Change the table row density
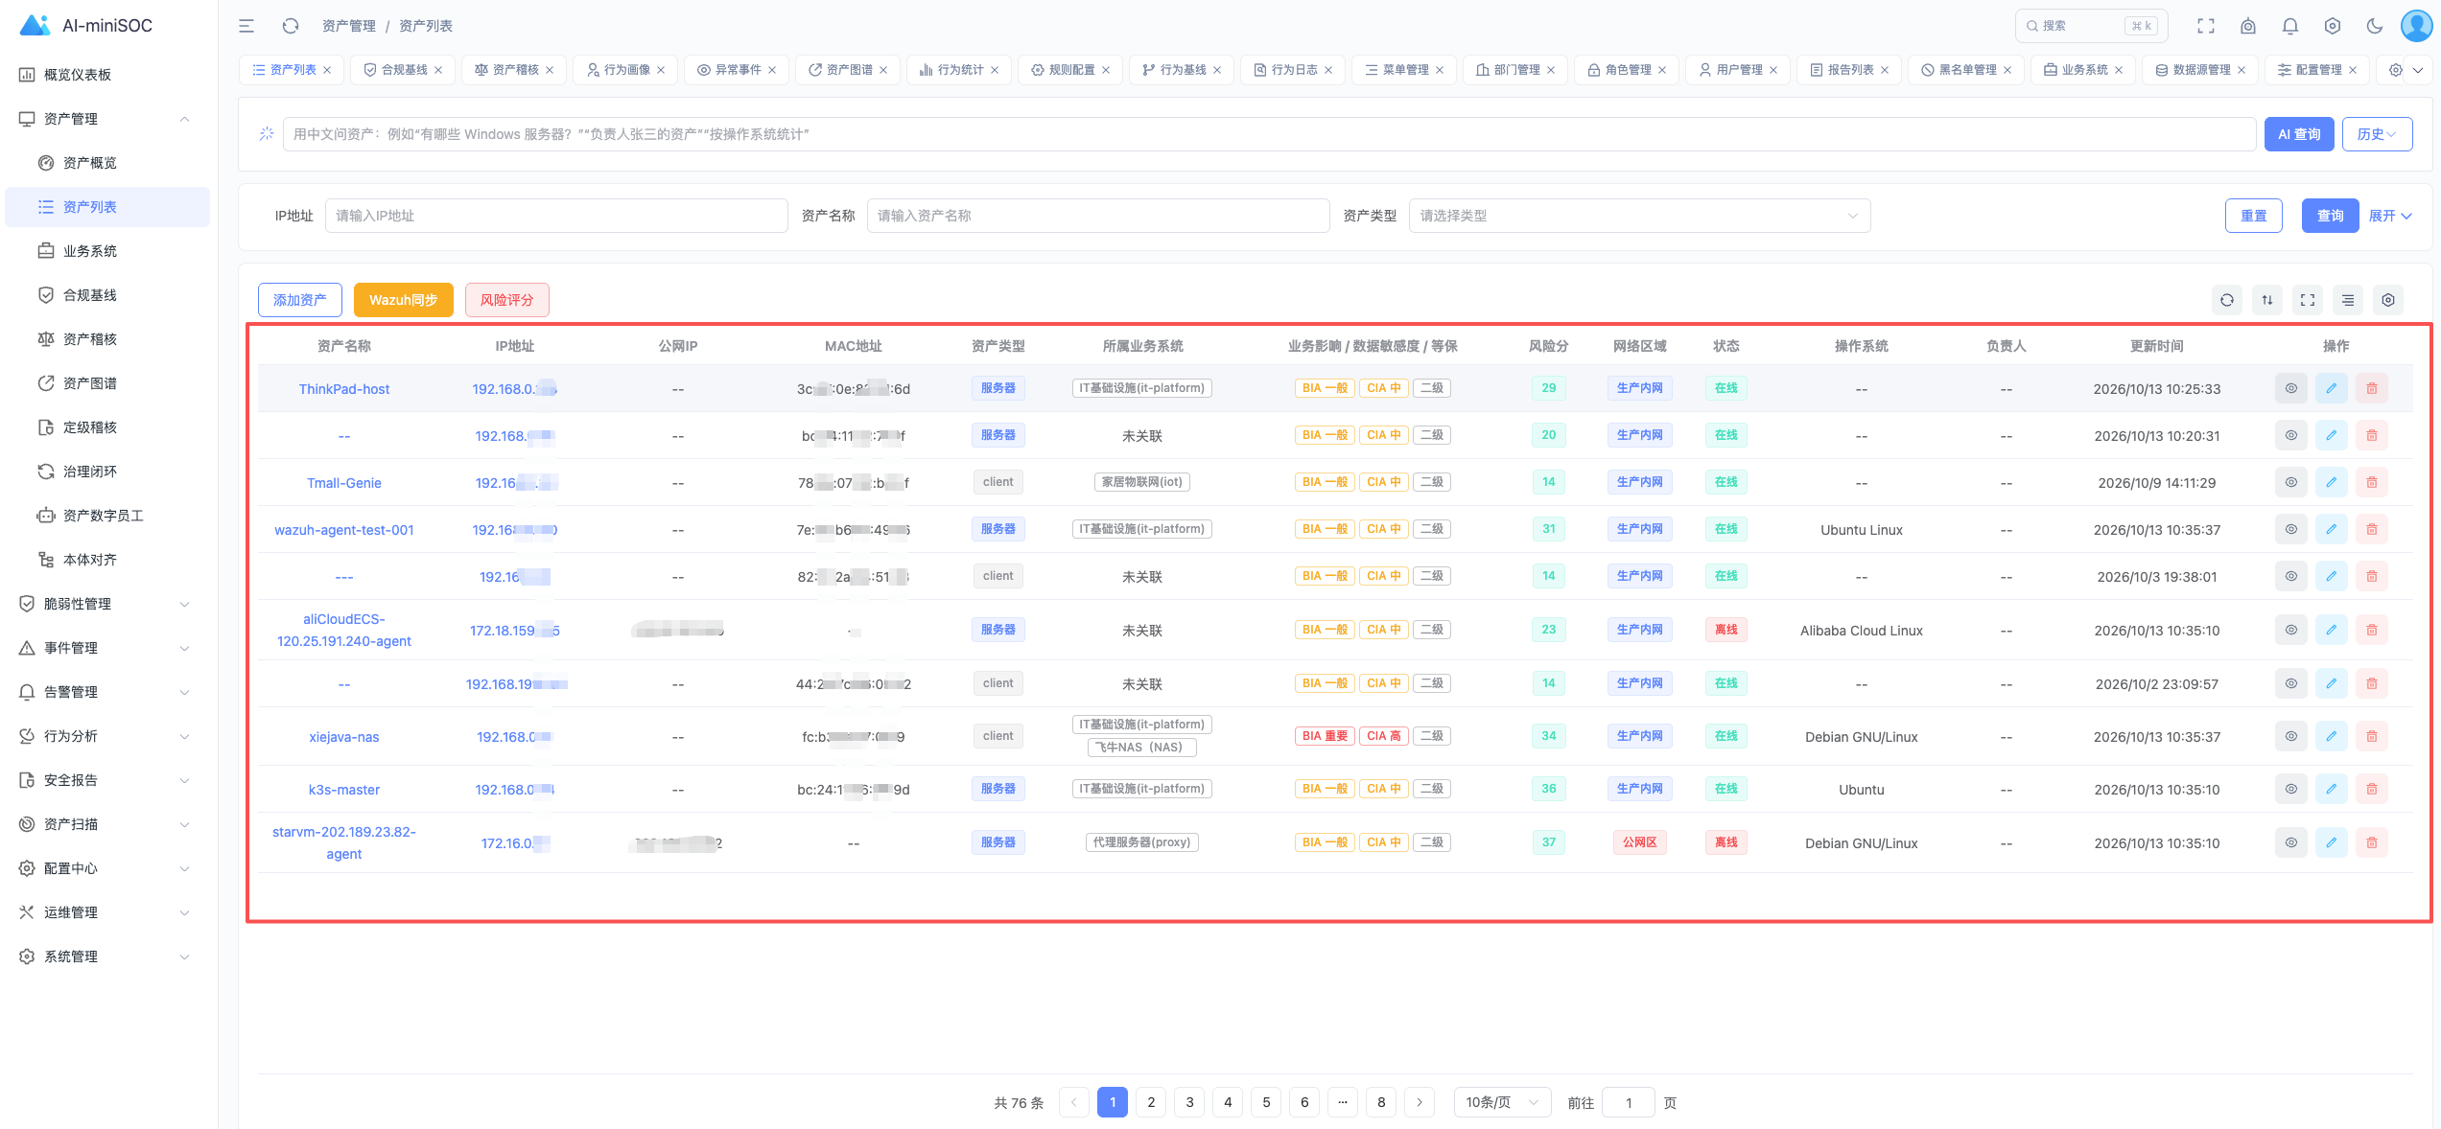Image resolution: width=2441 pixels, height=1129 pixels. (2348, 300)
